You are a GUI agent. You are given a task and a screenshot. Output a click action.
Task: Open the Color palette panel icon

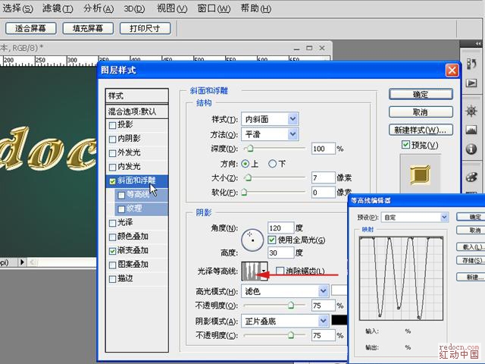(471, 177)
